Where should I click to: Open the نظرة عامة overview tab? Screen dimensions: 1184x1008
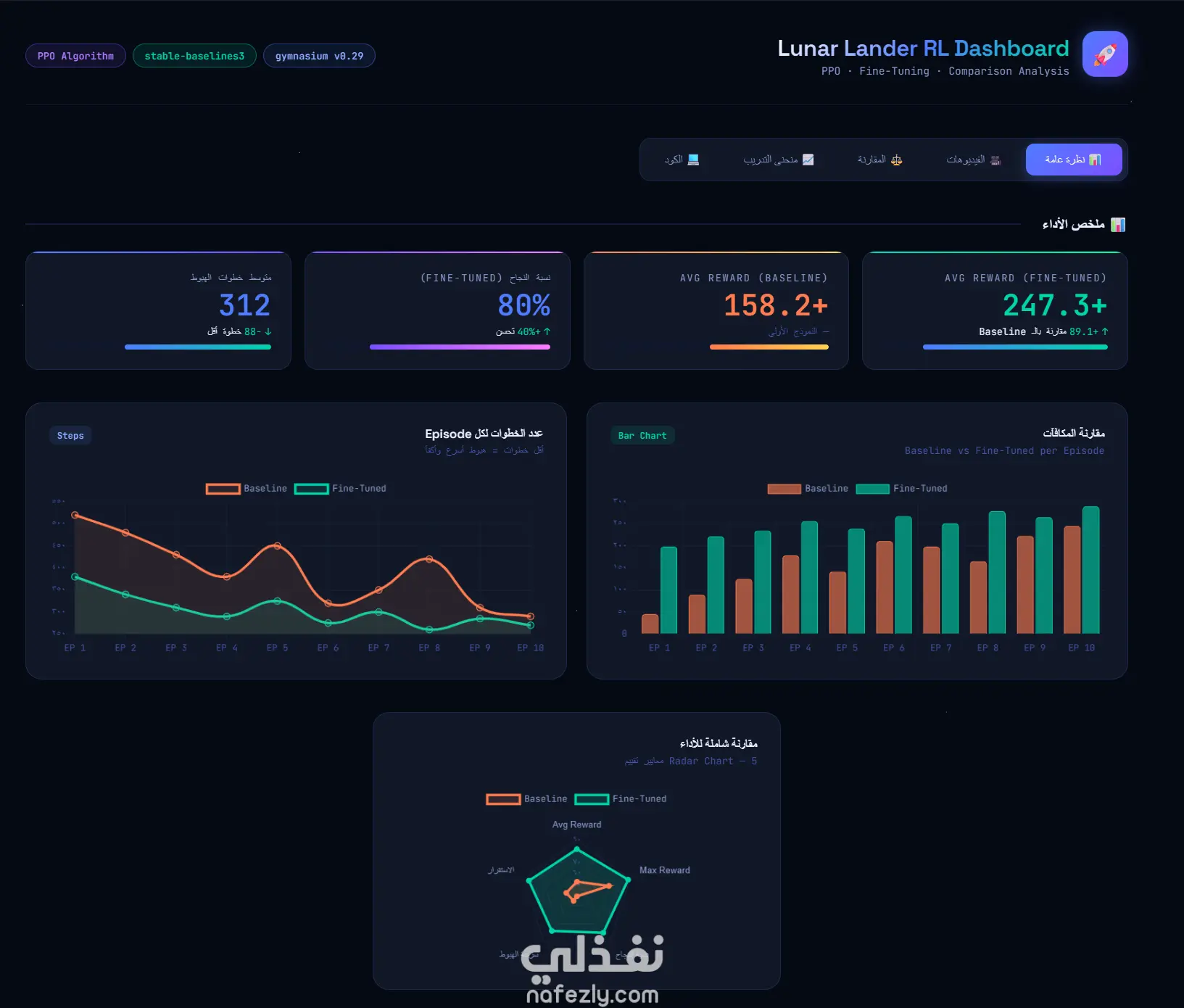coord(1074,160)
